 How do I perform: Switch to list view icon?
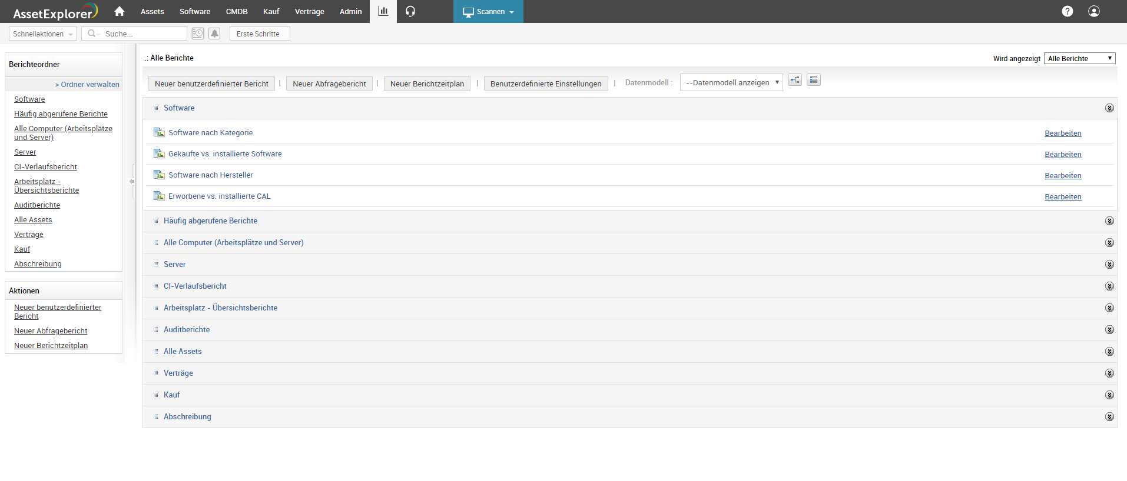[814, 80]
